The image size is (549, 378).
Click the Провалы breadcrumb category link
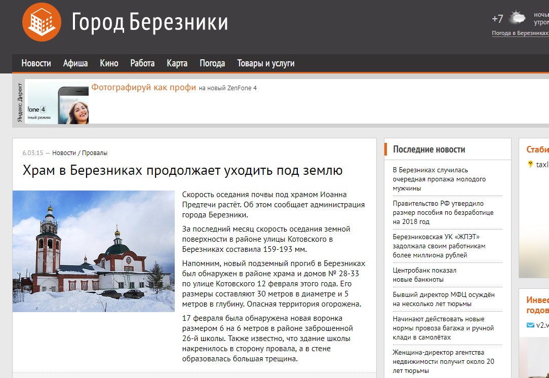coord(95,153)
